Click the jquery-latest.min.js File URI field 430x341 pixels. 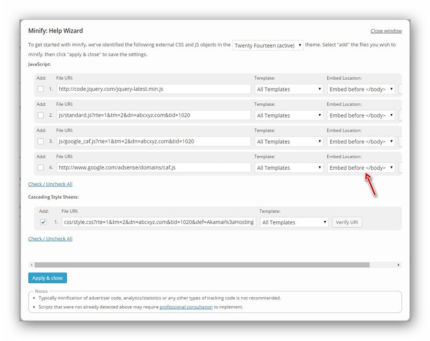tap(153, 89)
